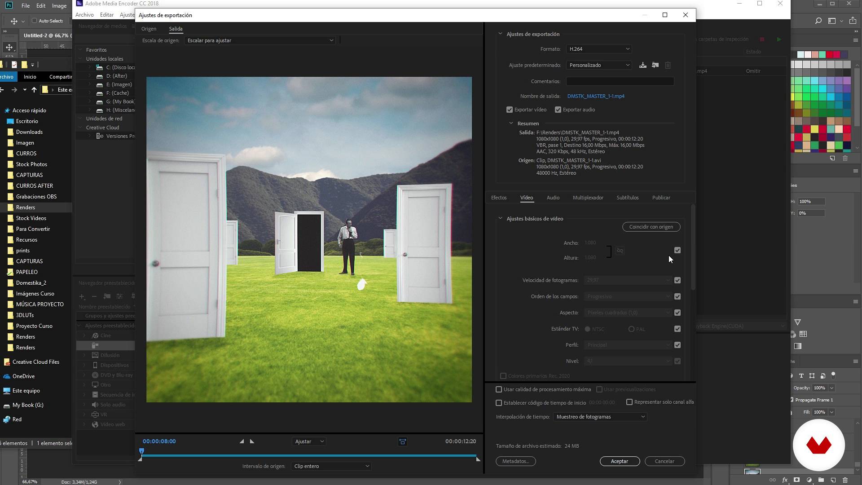Viewport: 862px width, 485px height.
Task: Click the Coincidir con origen button
Action: (651, 227)
